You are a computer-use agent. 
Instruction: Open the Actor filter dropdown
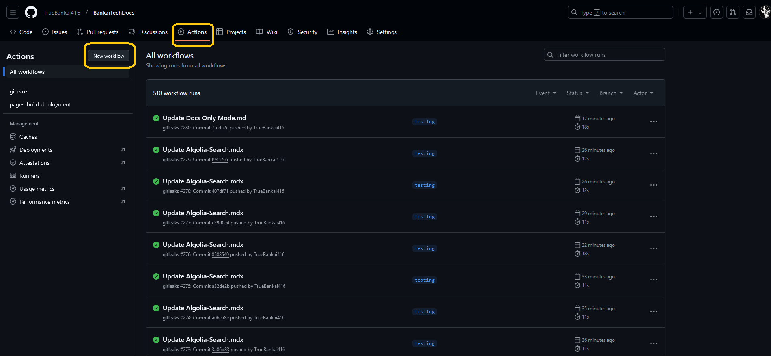pyautogui.click(x=643, y=93)
